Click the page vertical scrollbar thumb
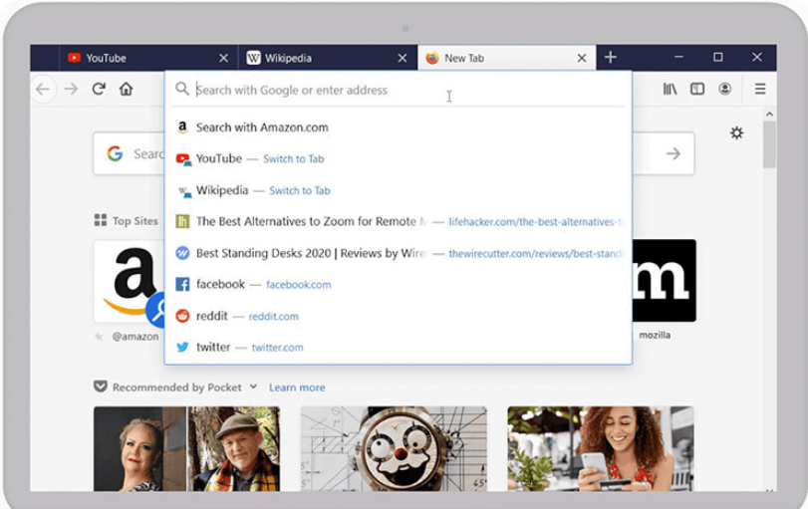 769,144
